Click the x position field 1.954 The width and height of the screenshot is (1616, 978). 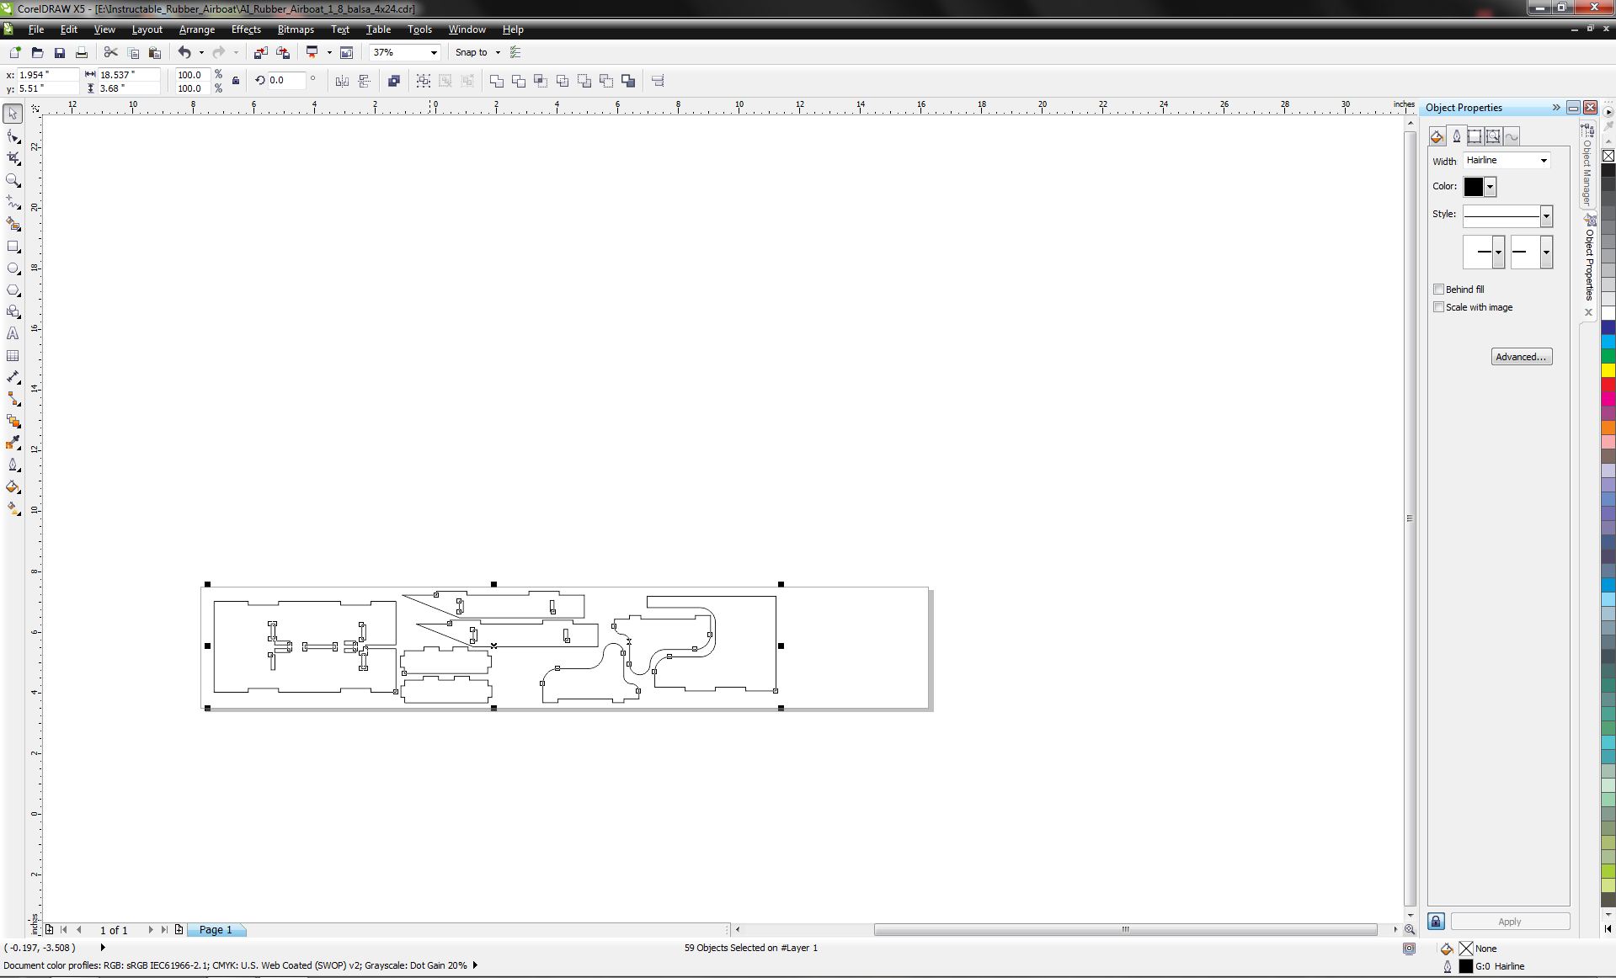[47, 75]
